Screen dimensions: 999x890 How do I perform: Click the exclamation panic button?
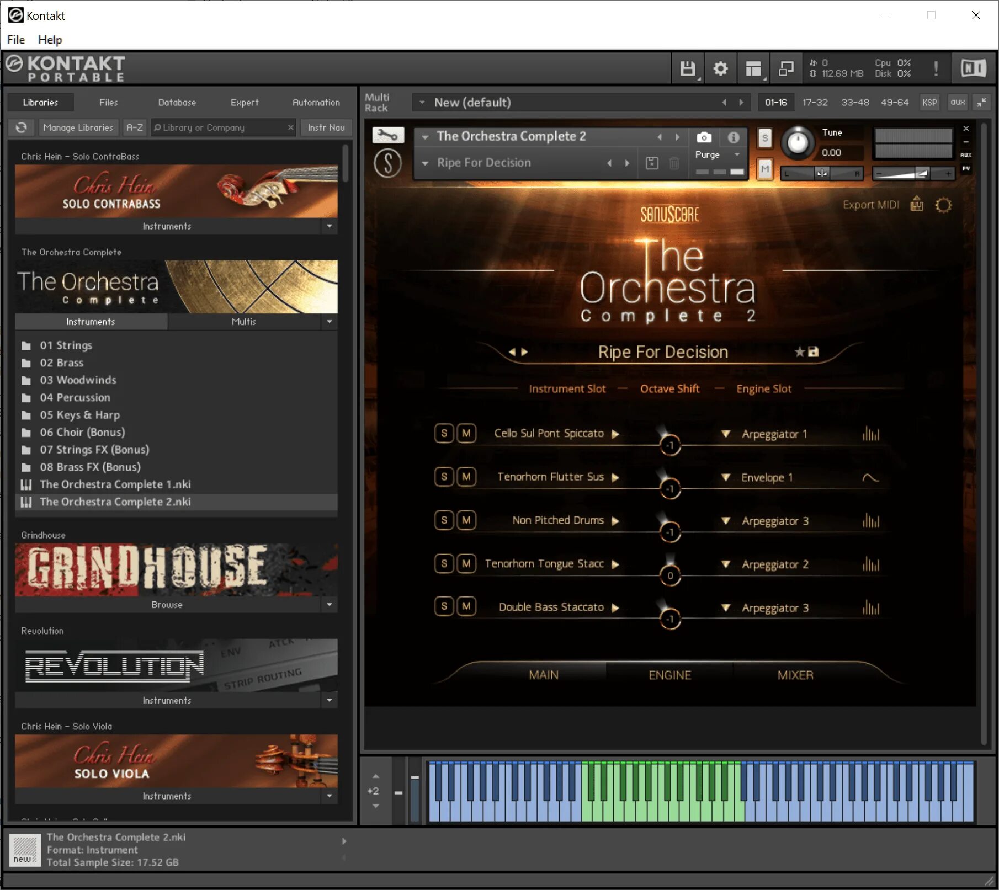click(936, 69)
